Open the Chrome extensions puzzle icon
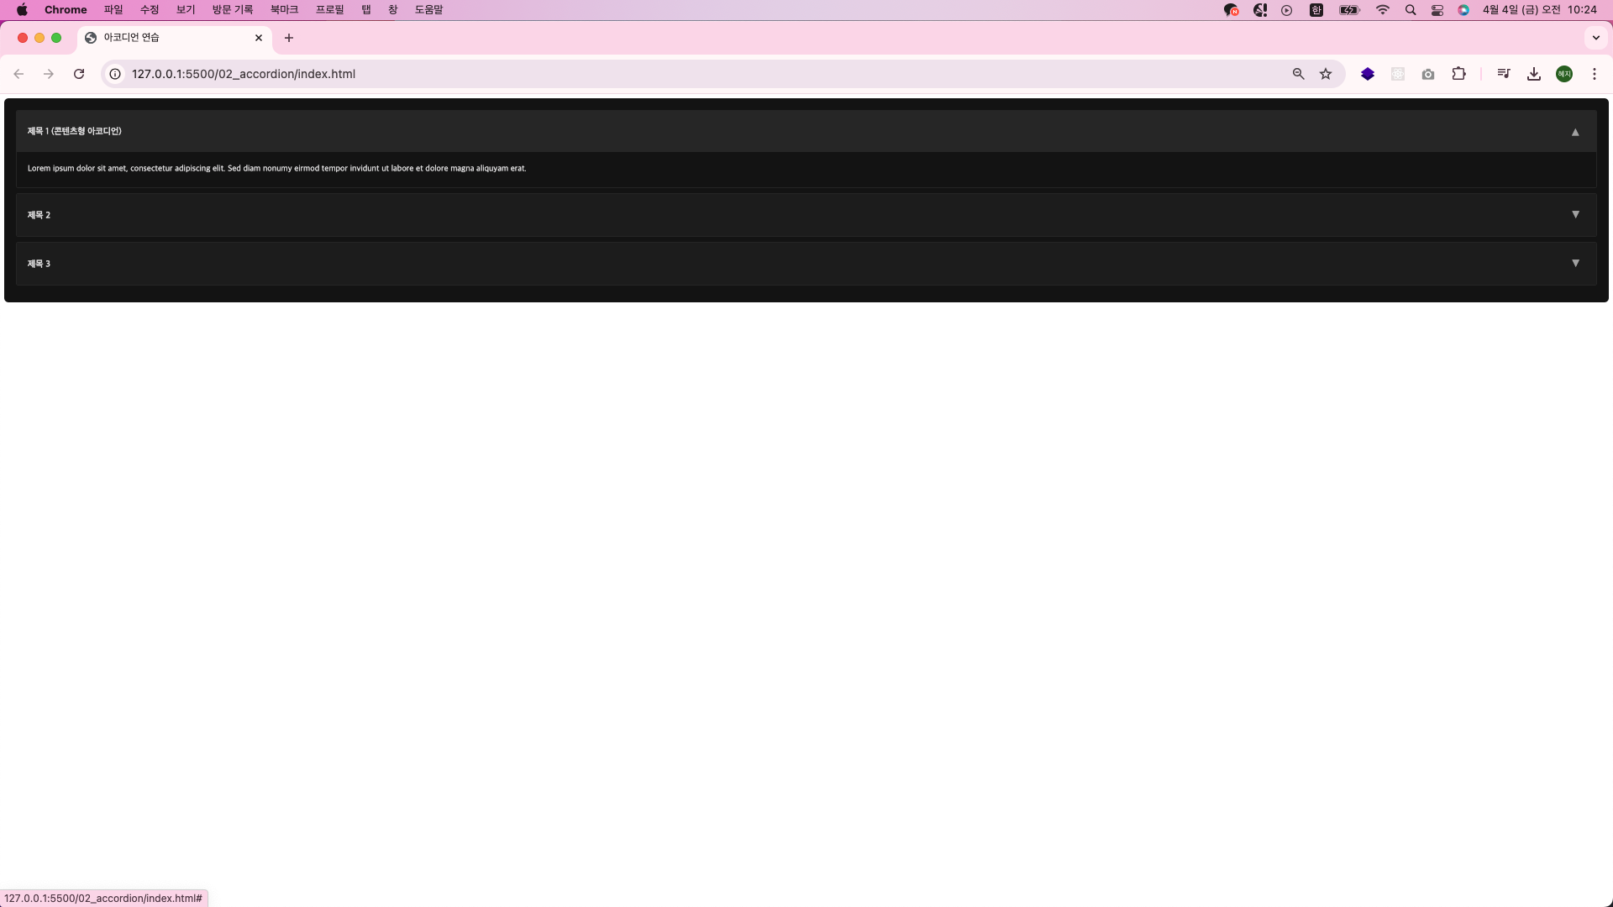Image resolution: width=1613 pixels, height=907 pixels. tap(1459, 74)
